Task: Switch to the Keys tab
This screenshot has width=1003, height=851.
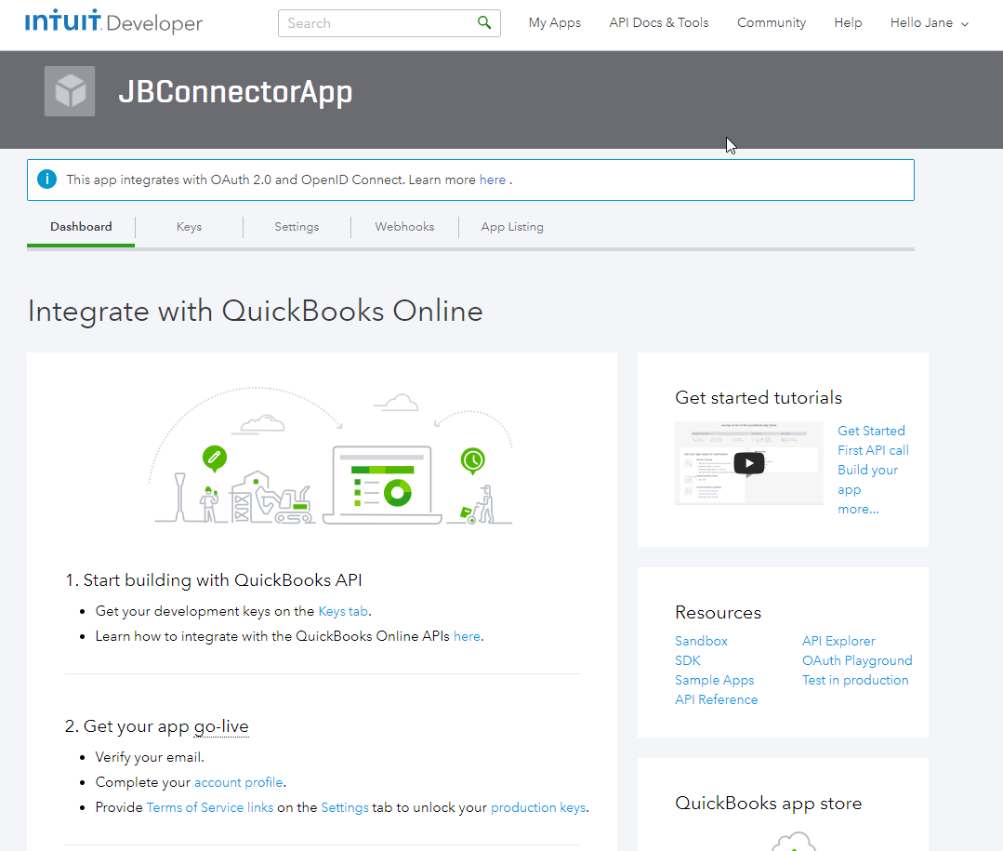Action: [189, 227]
